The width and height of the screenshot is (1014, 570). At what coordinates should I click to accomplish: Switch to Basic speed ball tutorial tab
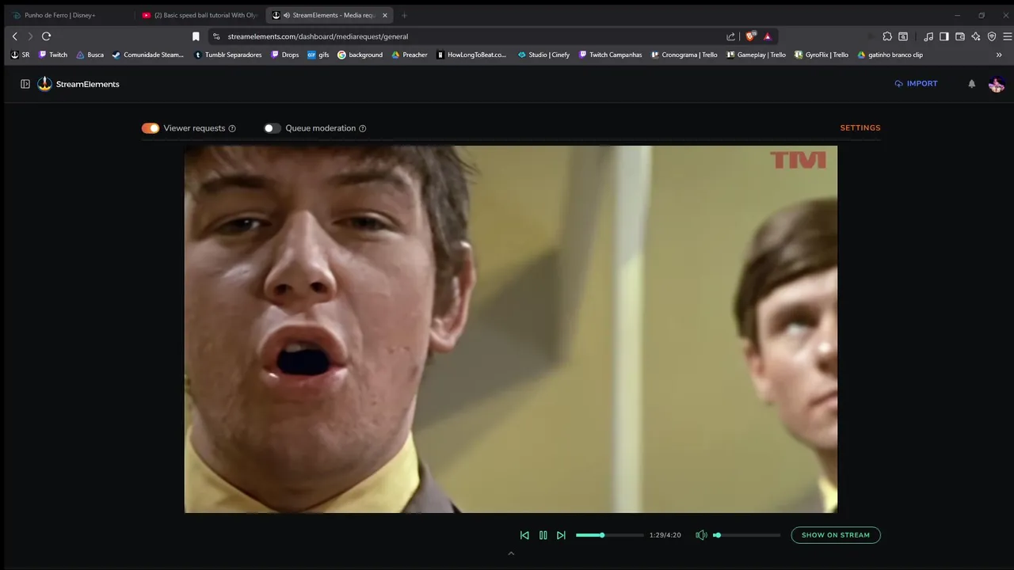[x=198, y=15]
